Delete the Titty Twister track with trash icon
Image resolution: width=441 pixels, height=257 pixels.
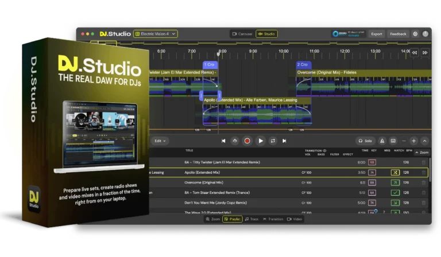tap(424, 162)
